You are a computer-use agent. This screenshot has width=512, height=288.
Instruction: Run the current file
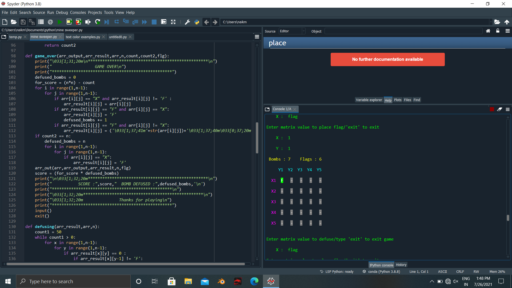60,22
